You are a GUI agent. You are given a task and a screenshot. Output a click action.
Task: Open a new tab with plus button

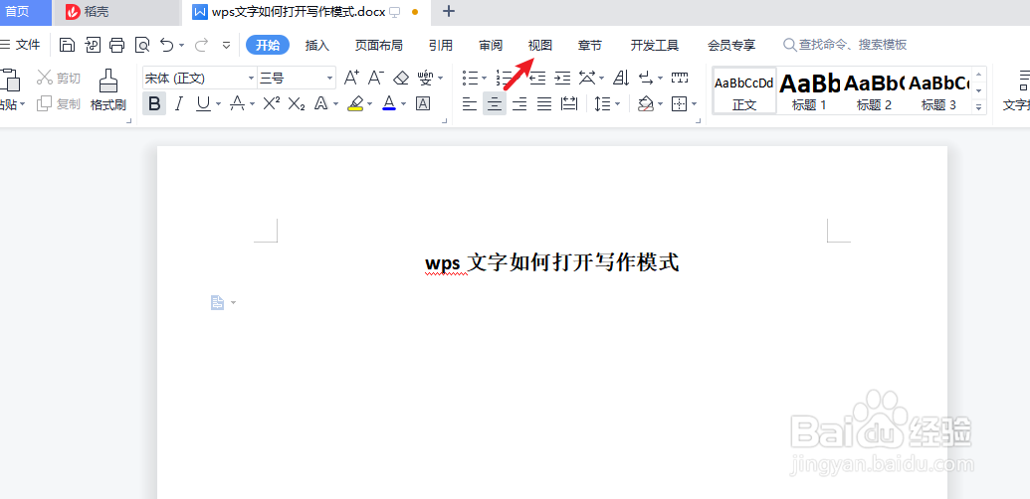pyautogui.click(x=449, y=11)
